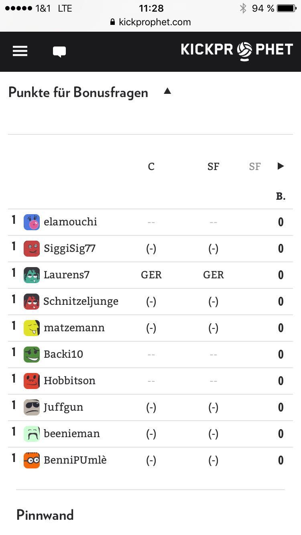
Task: Click Juffgun's sunglasses avatar icon
Action: (x=32, y=407)
